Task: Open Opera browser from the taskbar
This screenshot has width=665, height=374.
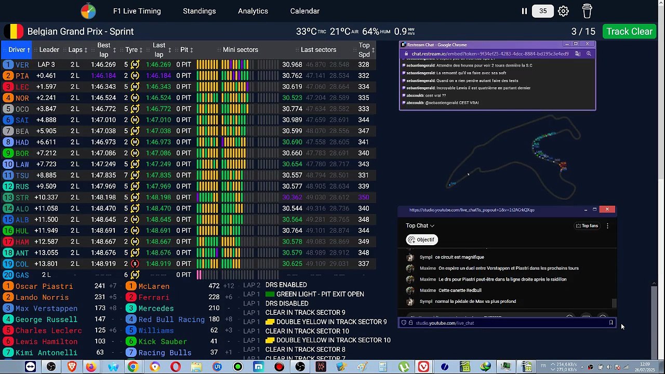Action: tap(176, 367)
